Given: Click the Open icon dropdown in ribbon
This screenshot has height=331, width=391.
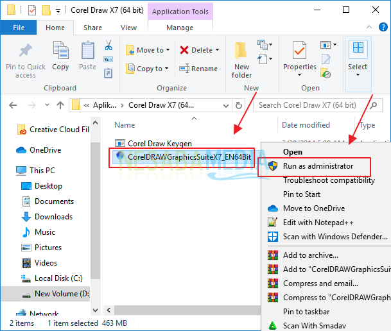Looking at the screenshot, I should (329, 45).
